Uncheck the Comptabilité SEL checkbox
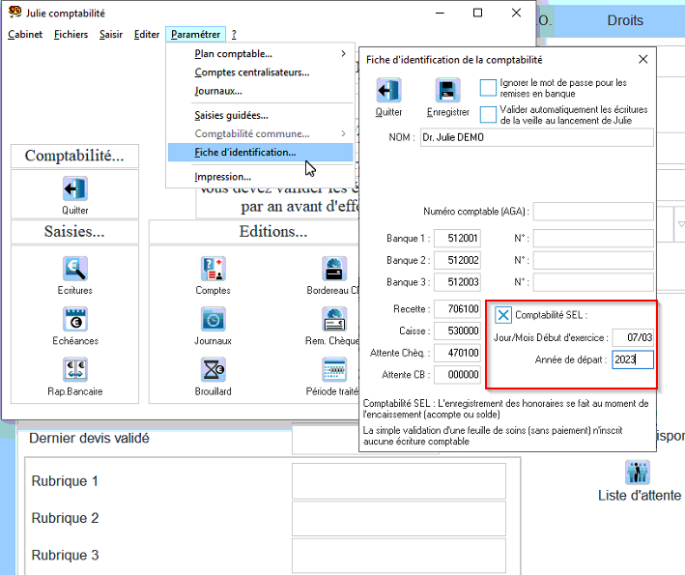This screenshot has height=575, width=685. tap(502, 315)
